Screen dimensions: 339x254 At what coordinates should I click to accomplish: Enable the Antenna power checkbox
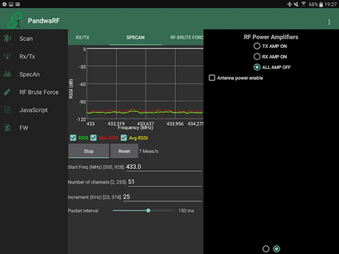point(212,78)
